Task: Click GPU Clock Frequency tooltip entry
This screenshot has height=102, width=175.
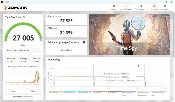Action: (x=116, y=77)
